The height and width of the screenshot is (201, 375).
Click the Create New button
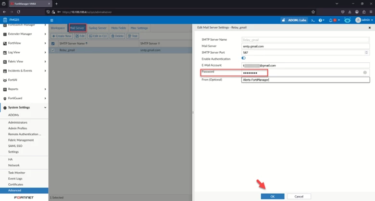pos(62,36)
